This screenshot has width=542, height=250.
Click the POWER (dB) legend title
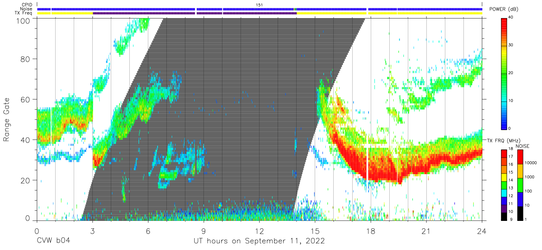504,9
